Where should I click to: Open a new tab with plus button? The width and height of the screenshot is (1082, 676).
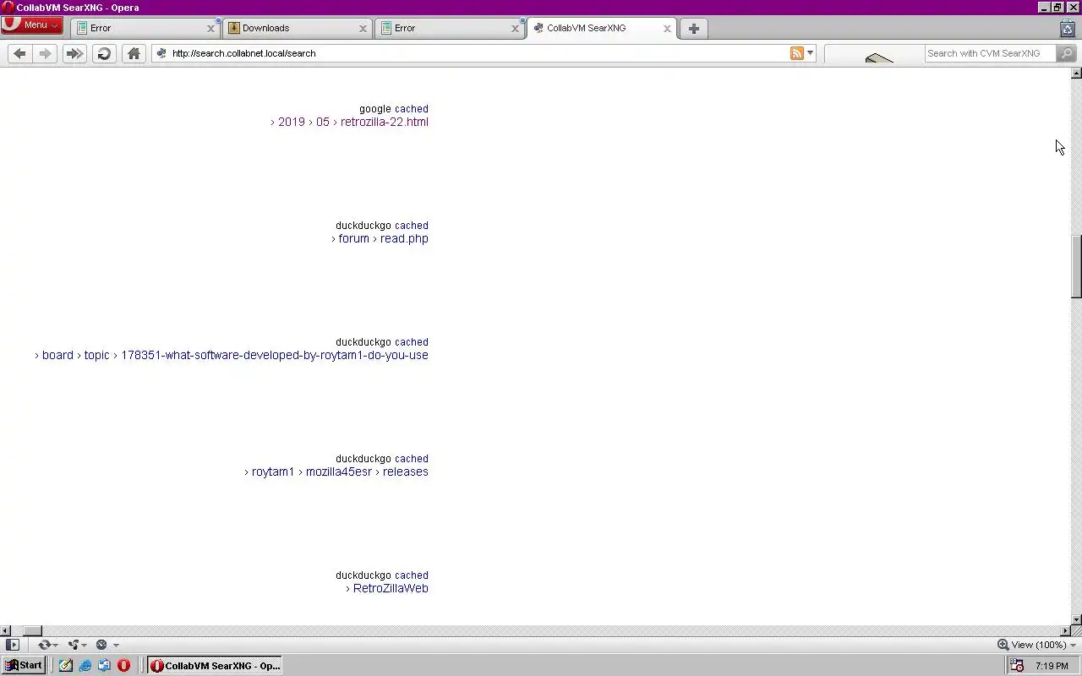point(693,28)
